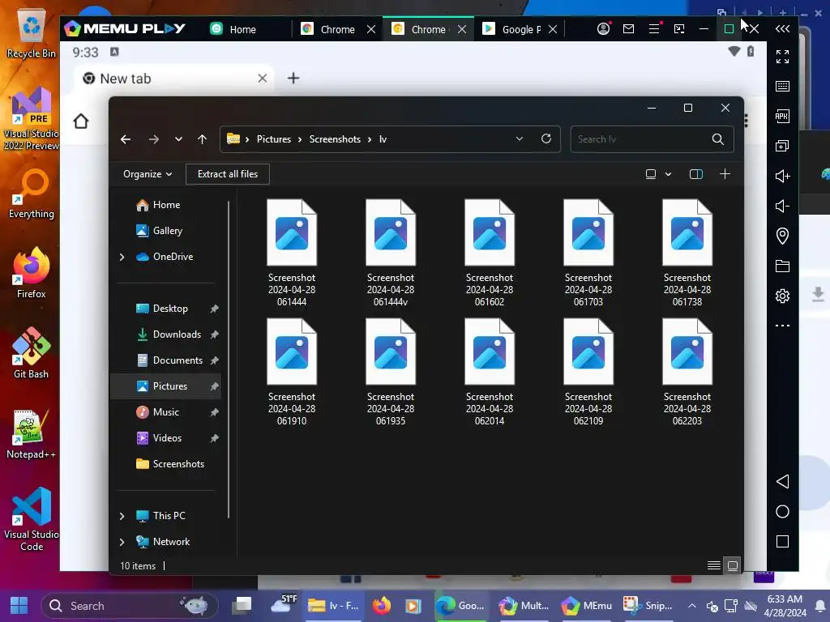This screenshot has height=622, width=830.
Task: Click Extract all files button
Action: (228, 174)
